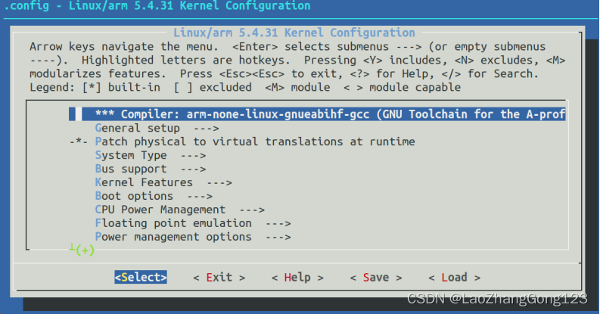Click the arrow after Bus support

pos(193,169)
